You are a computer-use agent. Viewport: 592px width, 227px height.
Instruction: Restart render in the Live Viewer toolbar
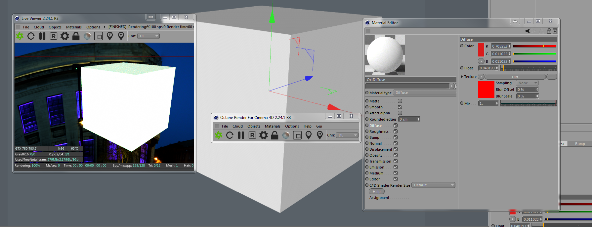pyautogui.click(x=31, y=36)
